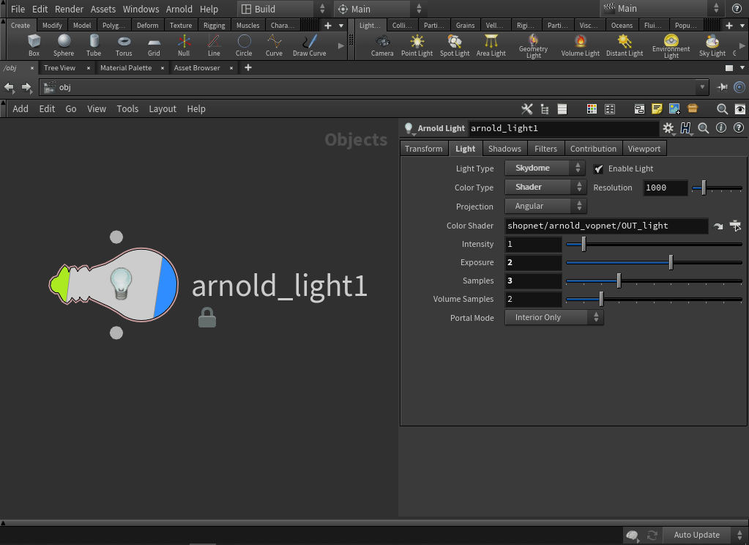Click the Color Shader path field
Viewport: 749px width, 545px height.
click(x=606, y=226)
